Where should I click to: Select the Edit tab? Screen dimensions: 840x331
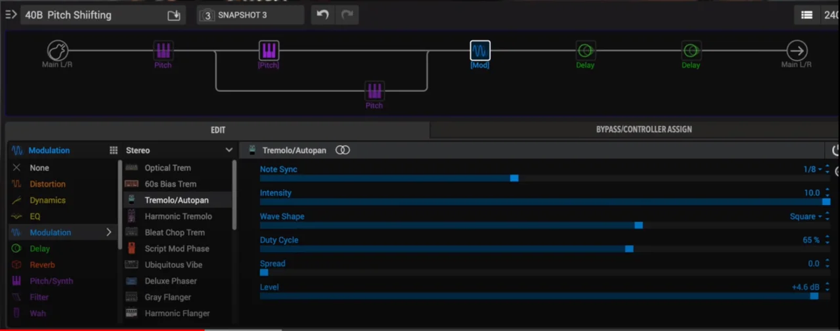point(218,130)
